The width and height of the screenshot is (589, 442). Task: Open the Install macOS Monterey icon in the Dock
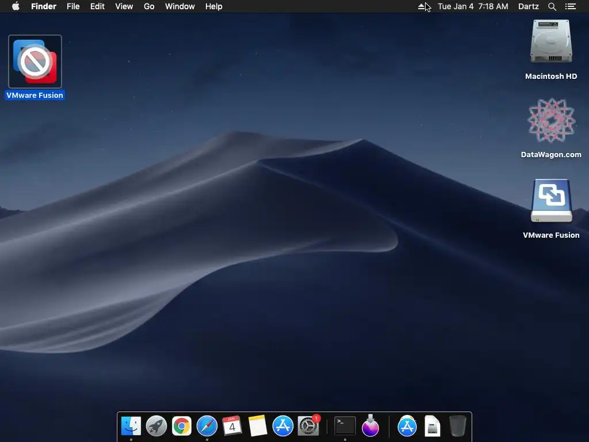(370, 426)
